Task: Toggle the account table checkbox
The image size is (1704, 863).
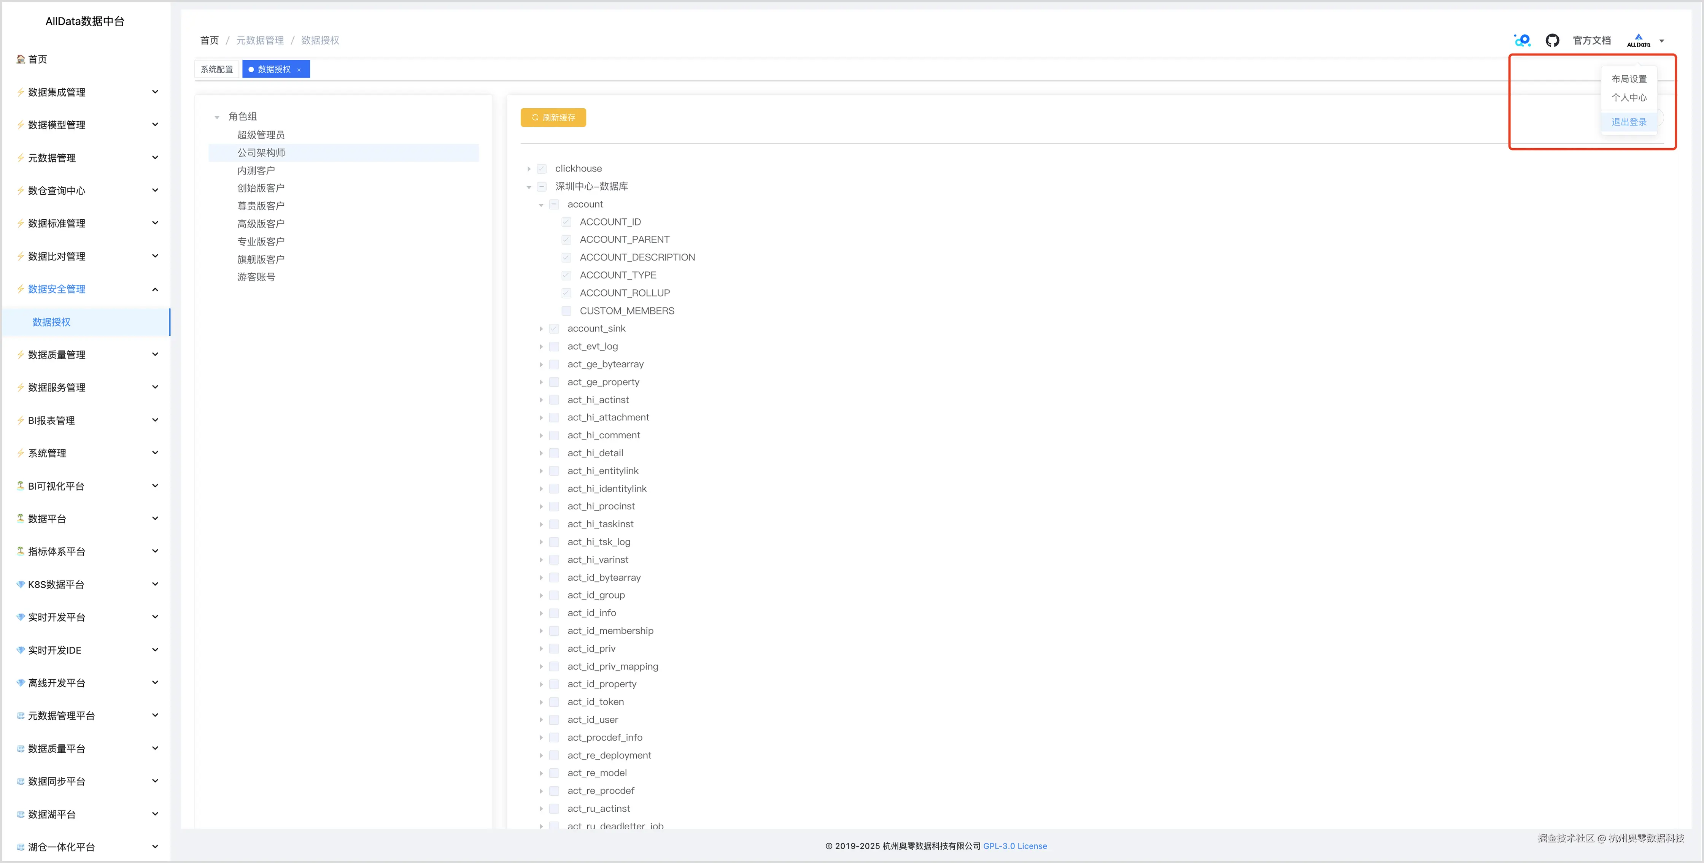Action: (x=554, y=204)
